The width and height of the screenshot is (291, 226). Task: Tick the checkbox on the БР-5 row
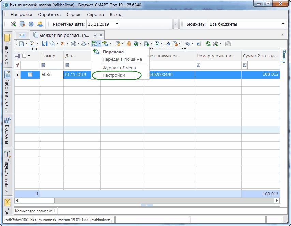(x=30, y=75)
